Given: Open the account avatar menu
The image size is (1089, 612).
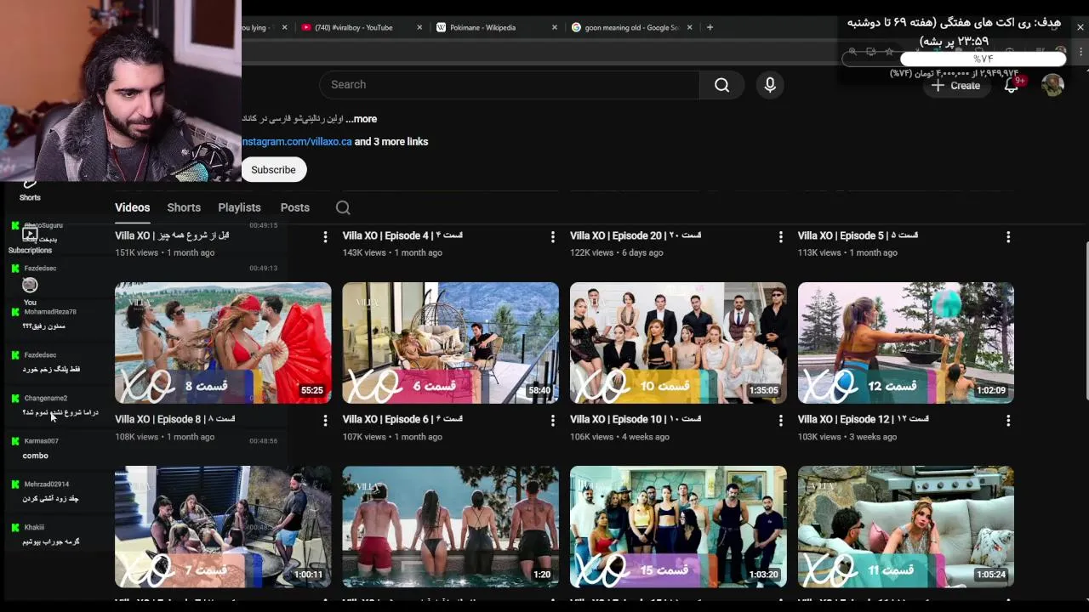Looking at the screenshot, I should pyautogui.click(x=1053, y=85).
